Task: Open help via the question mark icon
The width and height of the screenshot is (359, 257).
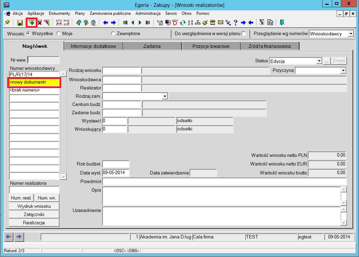Action: coord(236,22)
